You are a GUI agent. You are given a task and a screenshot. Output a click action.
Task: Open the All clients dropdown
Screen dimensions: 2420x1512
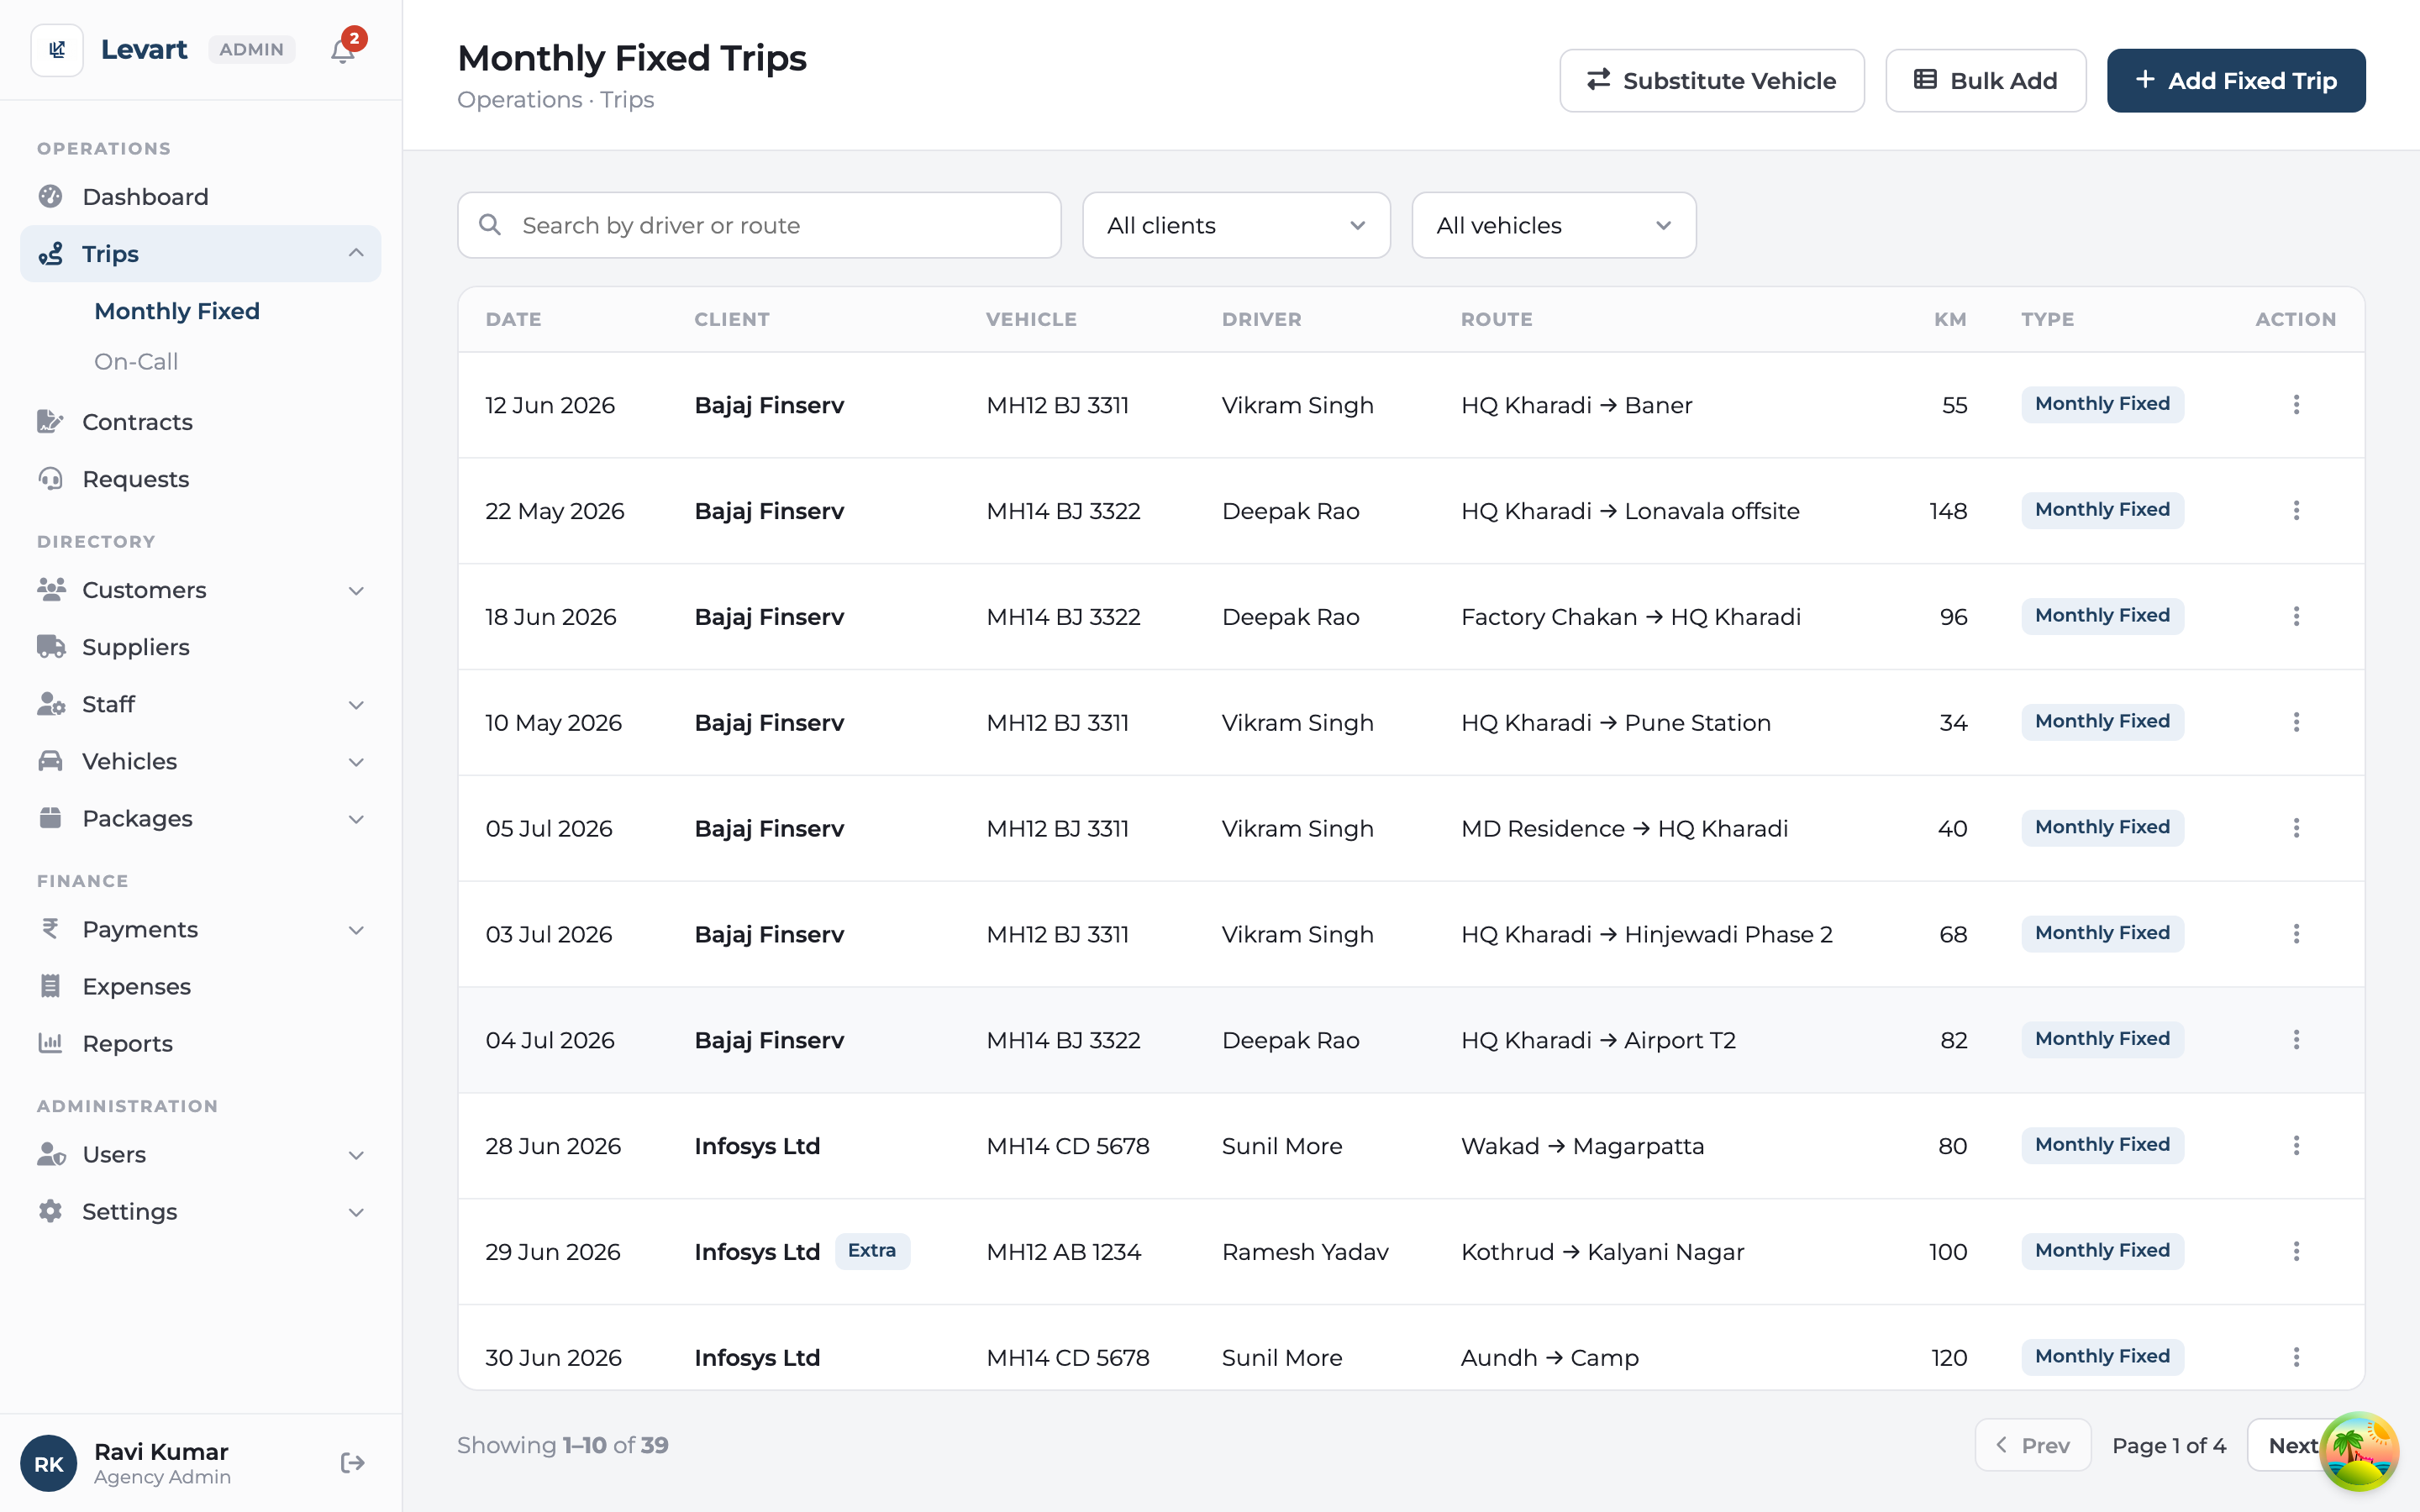tap(1236, 225)
